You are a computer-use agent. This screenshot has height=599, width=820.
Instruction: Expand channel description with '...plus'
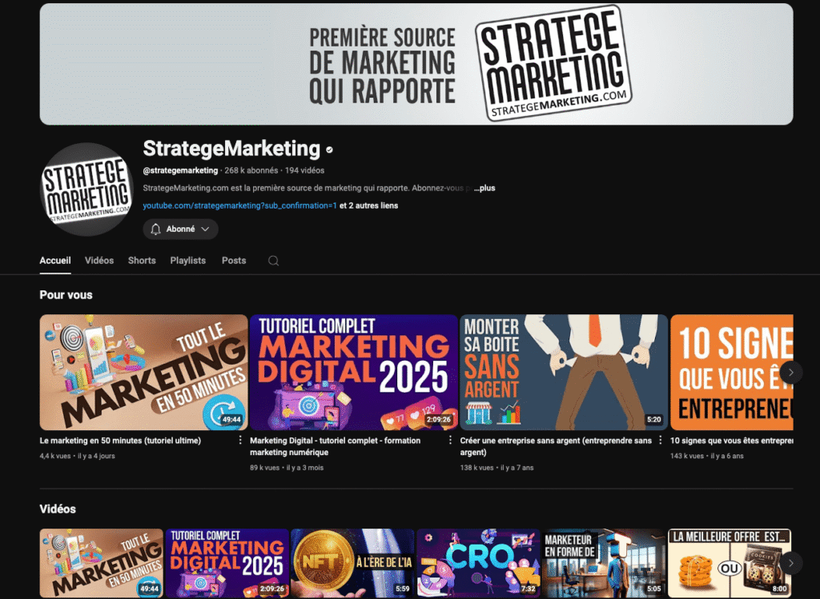(484, 188)
